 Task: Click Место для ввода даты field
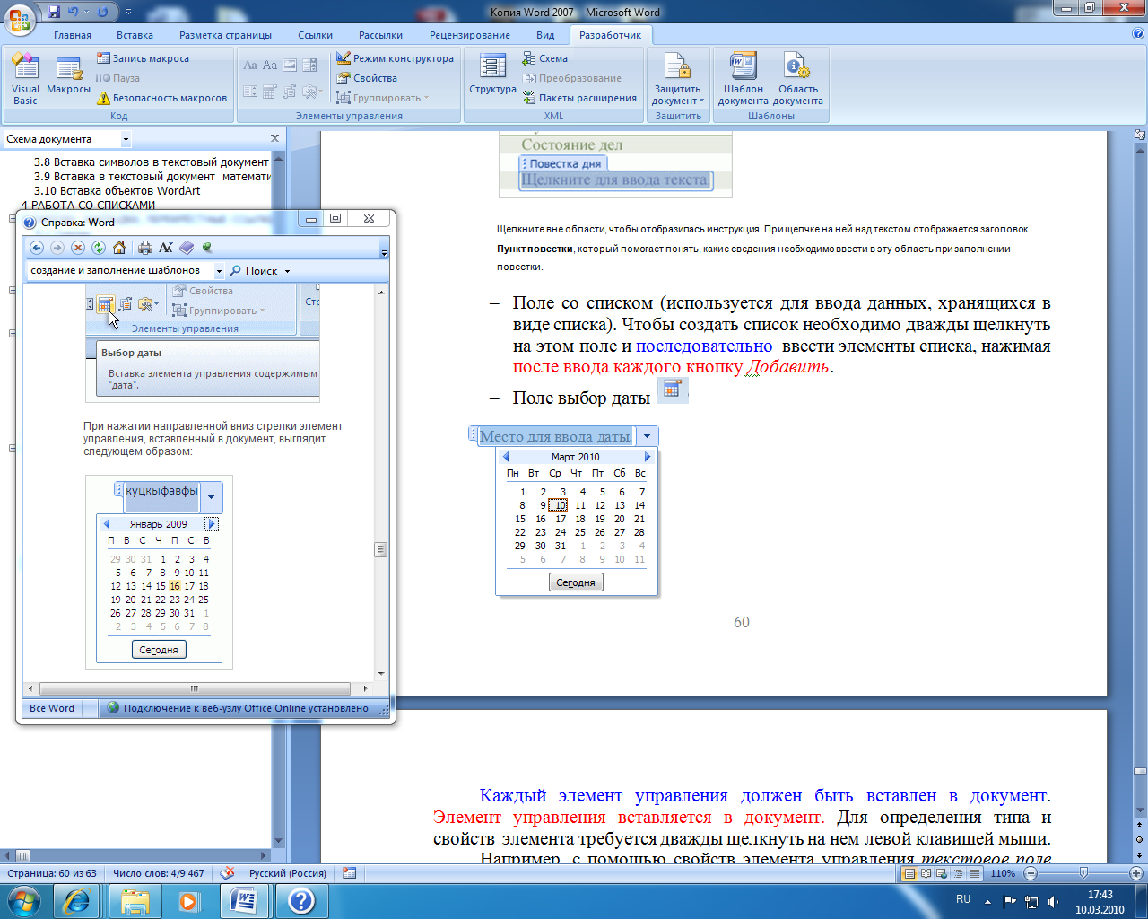pos(556,436)
